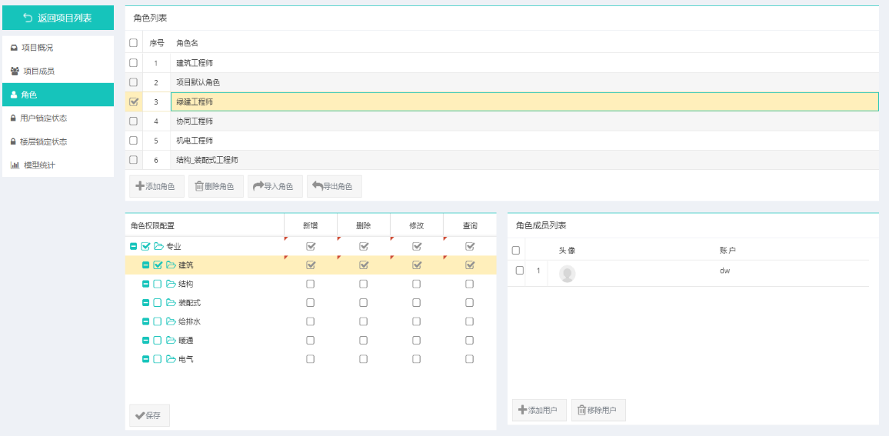The image size is (889, 436).
Task: Click the lock icon beside 用户锁定状态
Action: (14, 118)
